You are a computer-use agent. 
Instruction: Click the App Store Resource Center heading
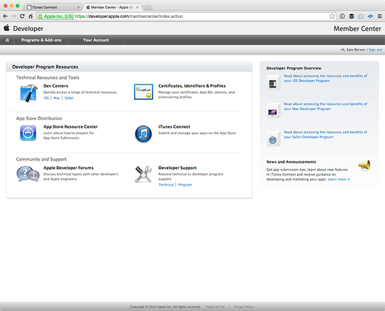pos(71,127)
